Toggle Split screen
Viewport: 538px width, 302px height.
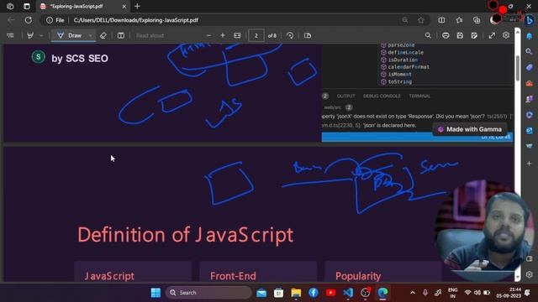(x=441, y=20)
